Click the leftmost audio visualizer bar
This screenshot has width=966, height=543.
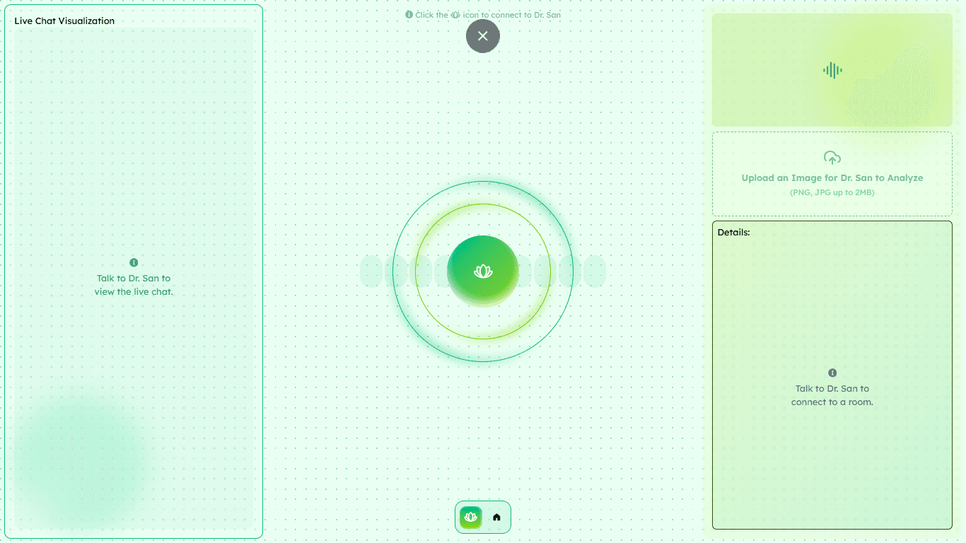(371, 272)
